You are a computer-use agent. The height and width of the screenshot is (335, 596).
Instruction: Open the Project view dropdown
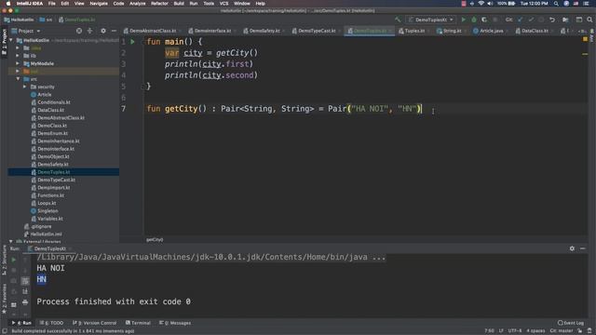click(26, 31)
